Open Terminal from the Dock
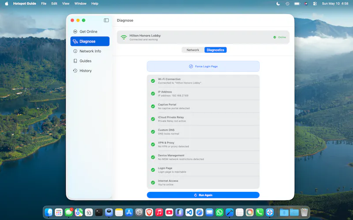Screen dimensions: 353x220 tap(99, 212)
